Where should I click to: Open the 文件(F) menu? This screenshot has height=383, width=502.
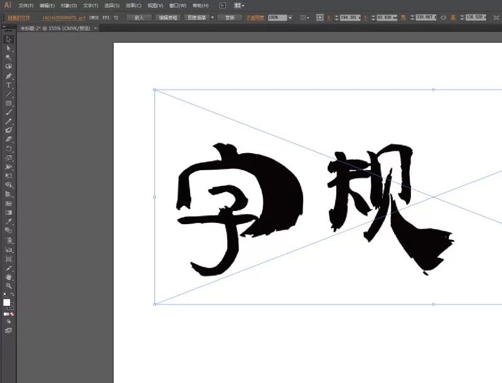(x=26, y=5)
